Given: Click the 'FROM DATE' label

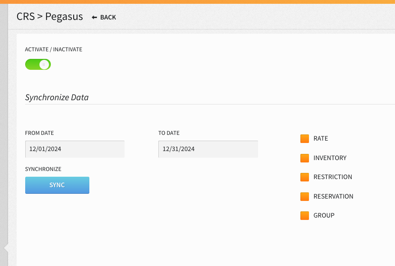Looking at the screenshot, I should 39,133.
